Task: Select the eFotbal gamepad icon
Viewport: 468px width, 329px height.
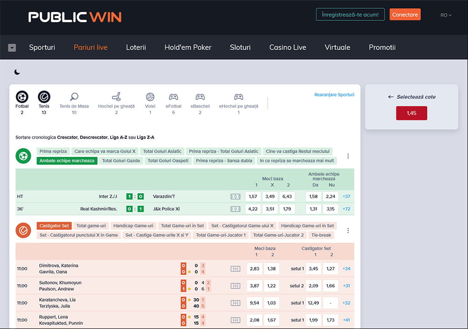Action: click(x=173, y=97)
